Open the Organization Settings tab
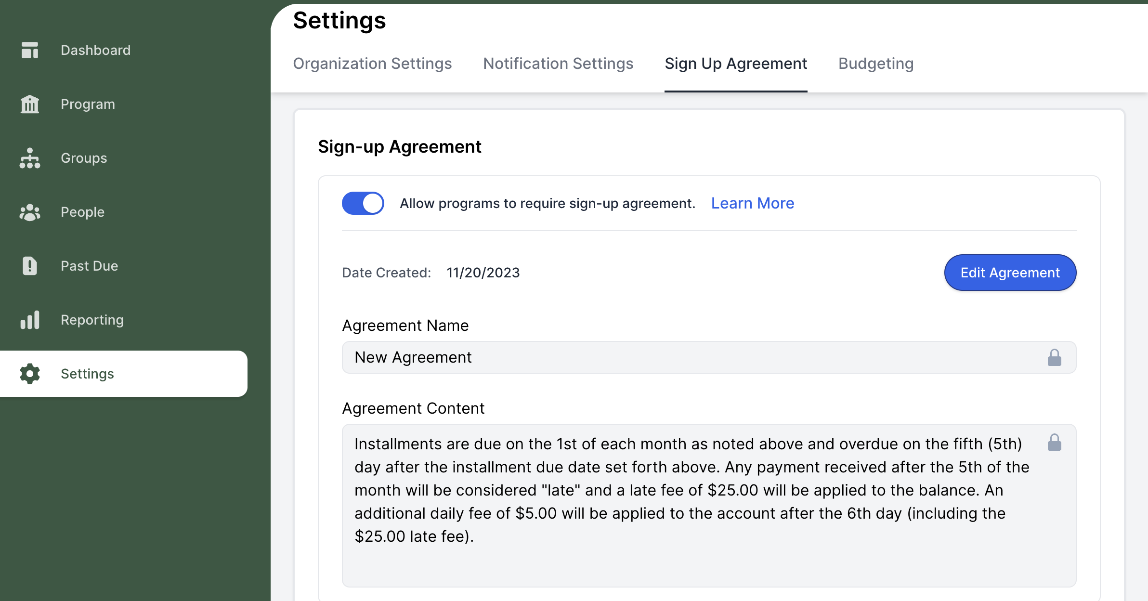 click(x=372, y=64)
